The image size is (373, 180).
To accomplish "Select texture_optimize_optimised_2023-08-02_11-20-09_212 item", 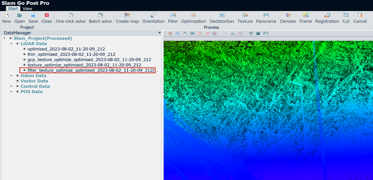I will 85,65.
